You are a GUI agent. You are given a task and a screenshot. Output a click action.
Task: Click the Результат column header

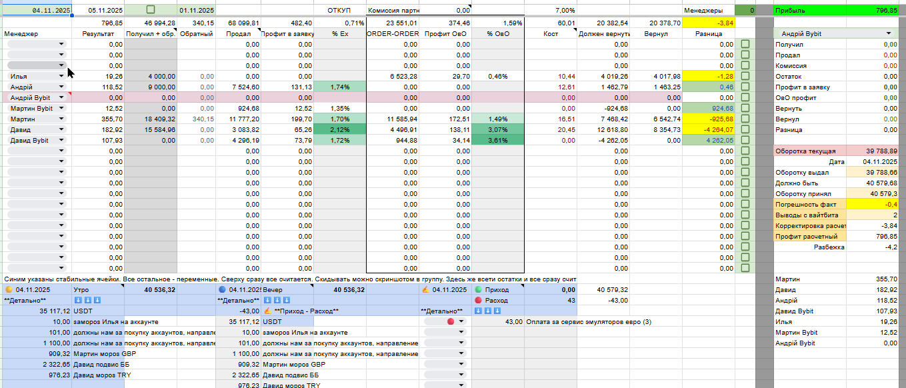98,33
